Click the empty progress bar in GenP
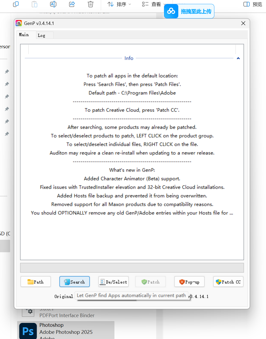 coord(132,268)
